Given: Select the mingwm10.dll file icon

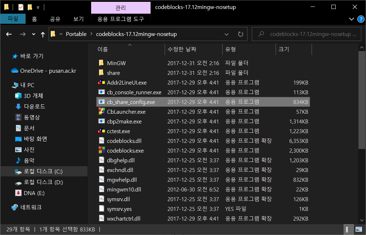Looking at the screenshot, I should click(x=101, y=189).
